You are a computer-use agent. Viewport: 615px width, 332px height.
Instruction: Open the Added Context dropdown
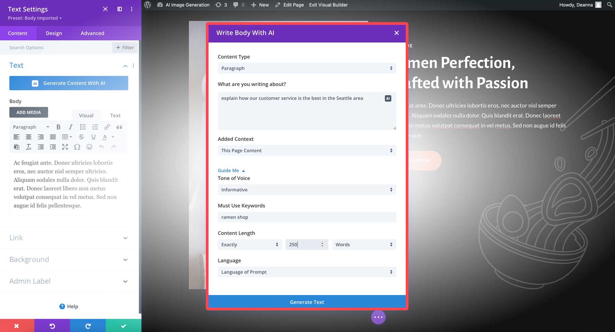(306, 150)
